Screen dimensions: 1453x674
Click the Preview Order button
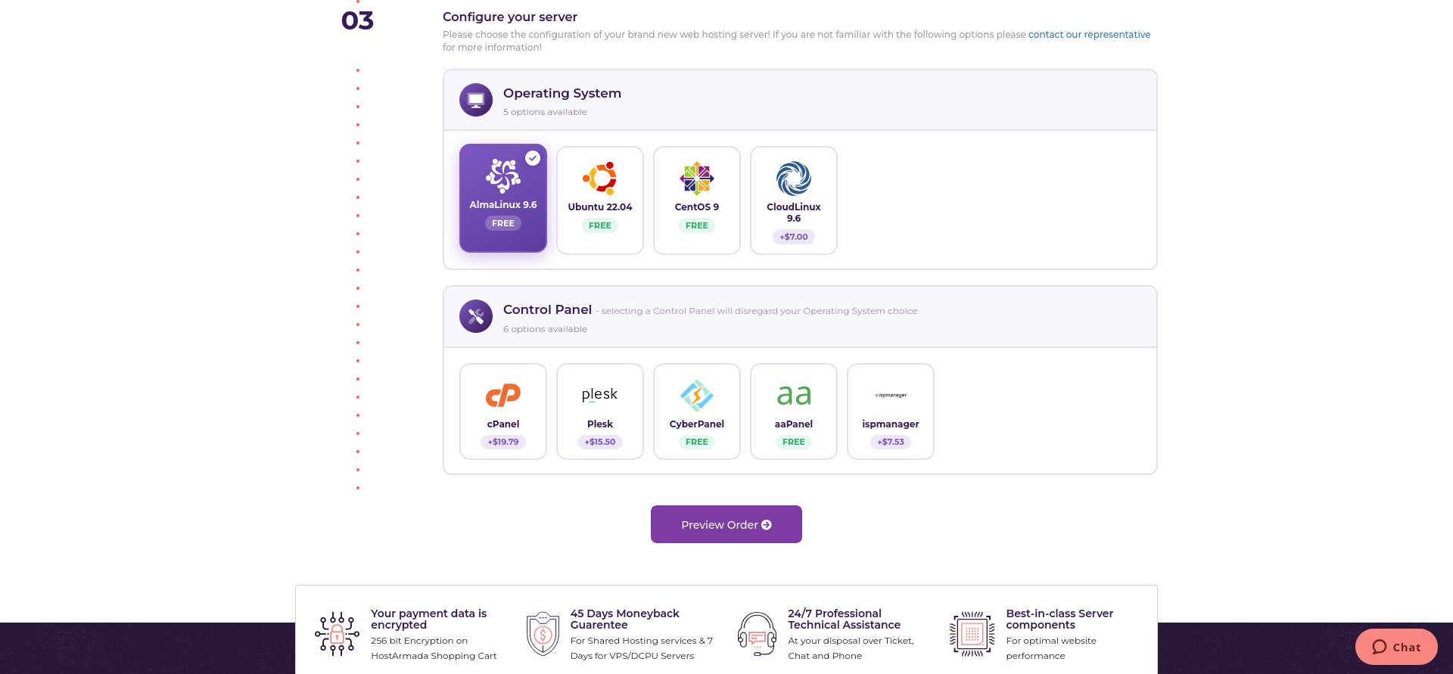coord(726,524)
